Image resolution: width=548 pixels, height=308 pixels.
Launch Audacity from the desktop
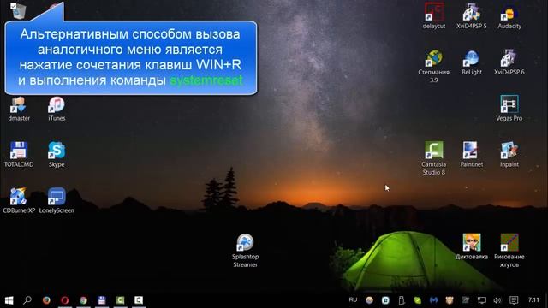point(509,15)
